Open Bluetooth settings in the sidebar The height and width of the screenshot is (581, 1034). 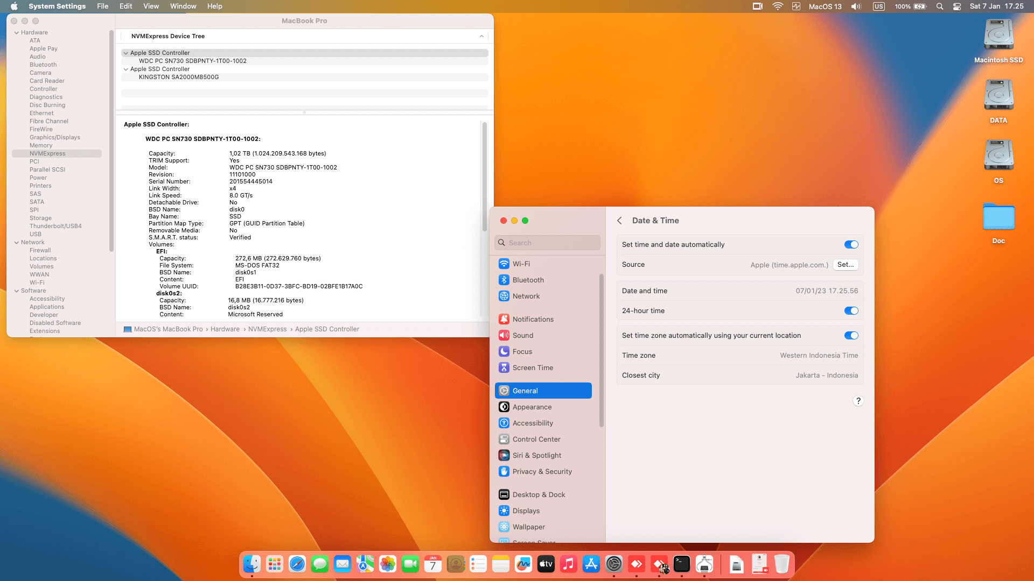click(528, 280)
